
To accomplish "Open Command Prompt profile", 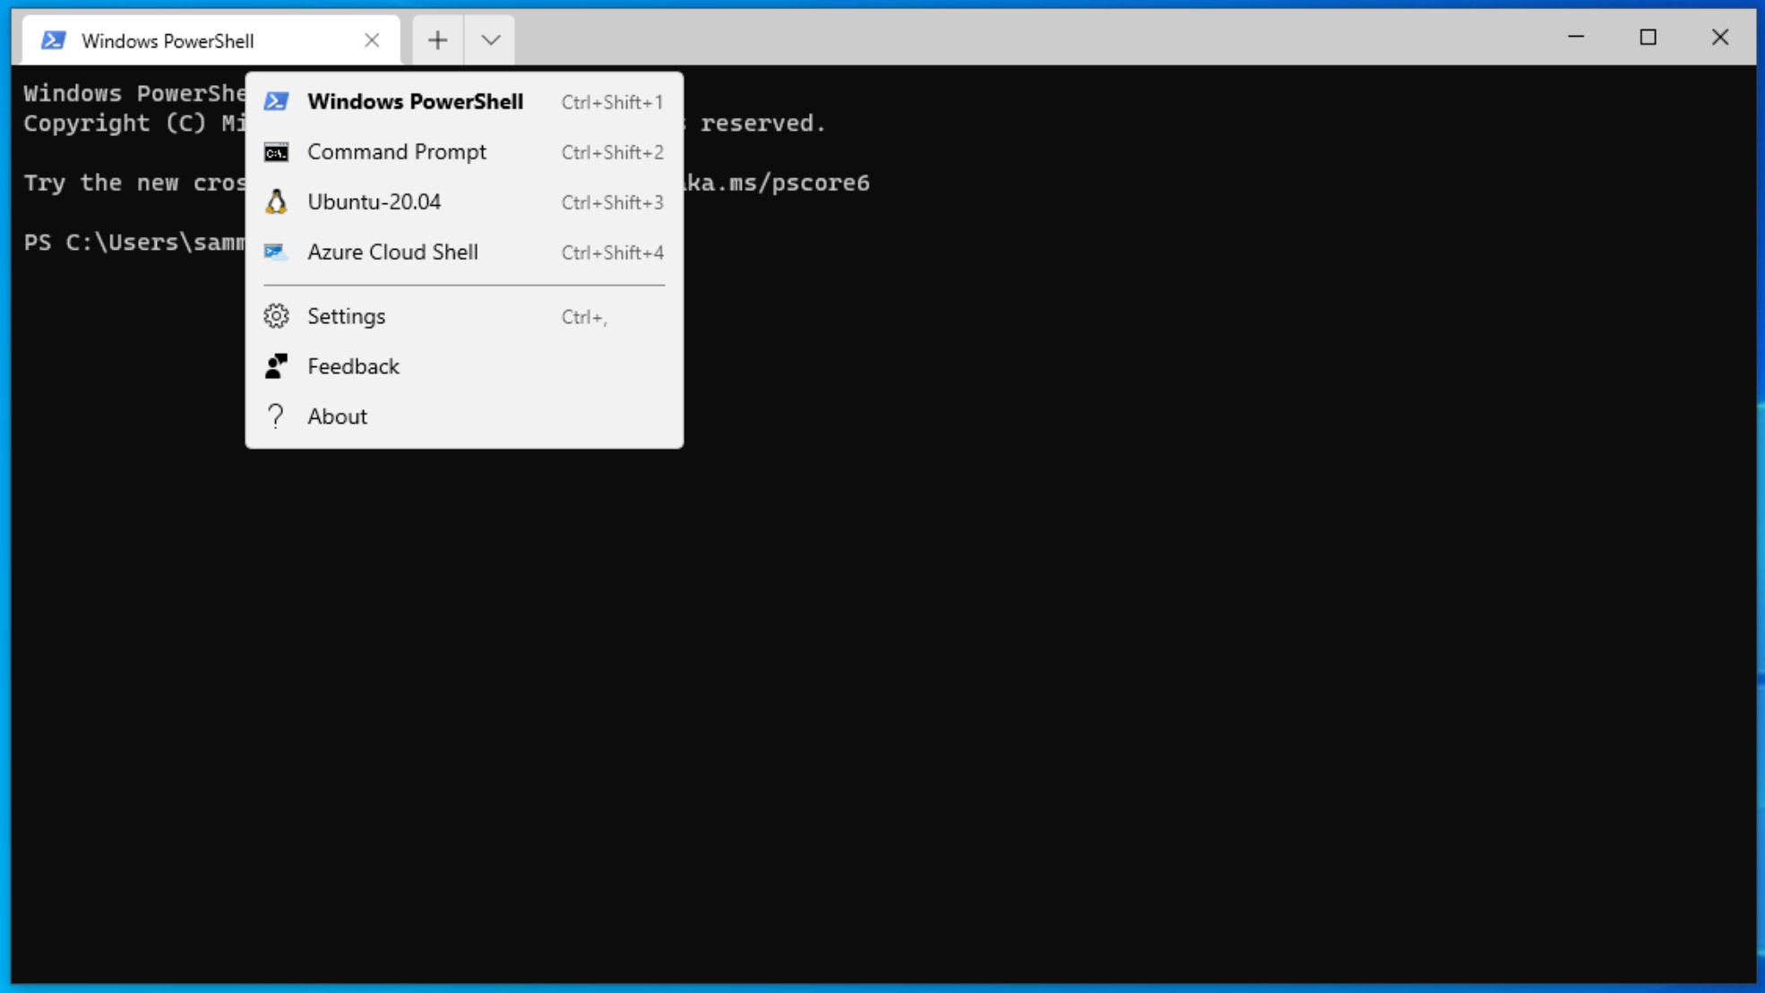I will coord(464,152).
